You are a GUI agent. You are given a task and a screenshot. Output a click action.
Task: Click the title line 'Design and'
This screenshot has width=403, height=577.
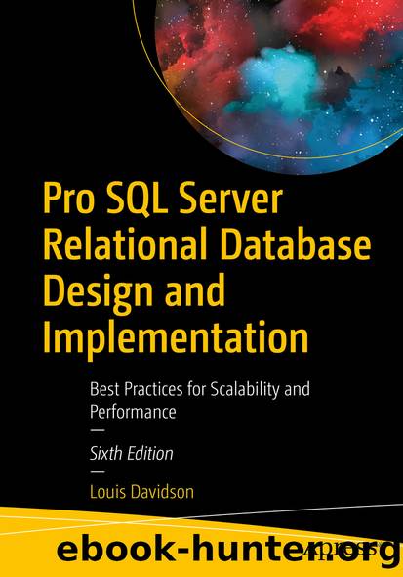134,293
